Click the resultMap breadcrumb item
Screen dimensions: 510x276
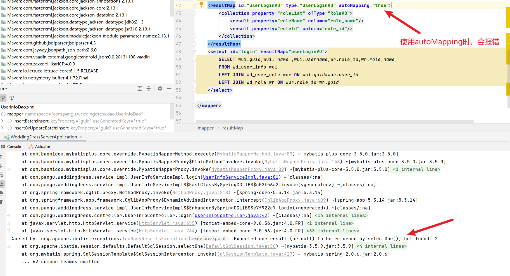[x=232, y=128]
